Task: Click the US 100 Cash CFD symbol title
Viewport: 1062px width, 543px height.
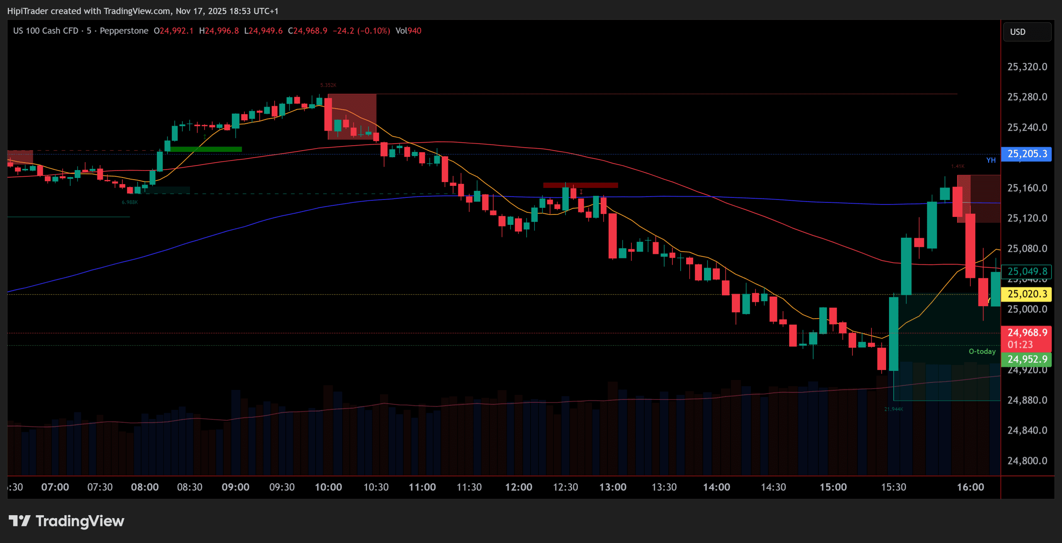Action: pyautogui.click(x=46, y=31)
